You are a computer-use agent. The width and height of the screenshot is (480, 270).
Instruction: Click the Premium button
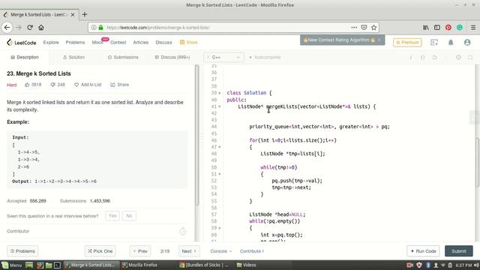pos(407,42)
